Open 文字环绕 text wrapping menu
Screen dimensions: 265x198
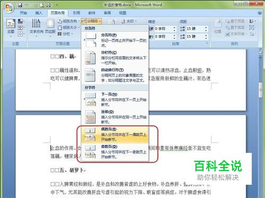pyautogui.click(x=236, y=34)
